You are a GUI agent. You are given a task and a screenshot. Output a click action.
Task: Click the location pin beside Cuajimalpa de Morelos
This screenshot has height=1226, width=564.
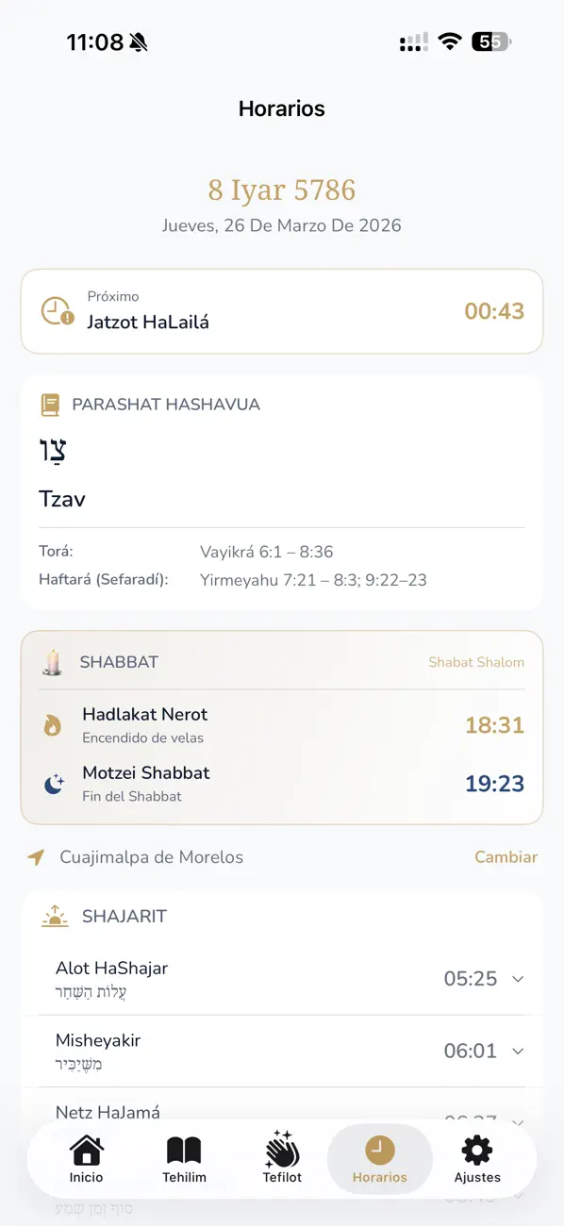[x=37, y=857]
